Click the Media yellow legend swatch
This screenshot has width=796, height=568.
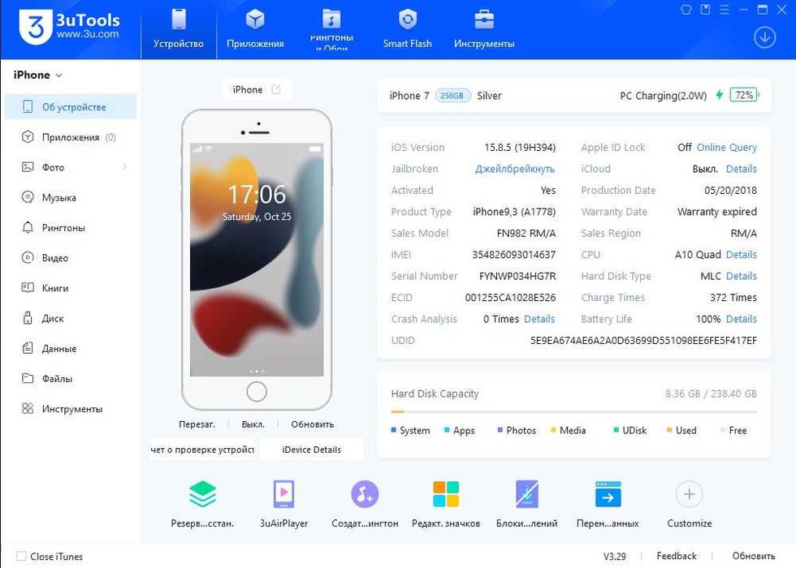[x=553, y=430]
